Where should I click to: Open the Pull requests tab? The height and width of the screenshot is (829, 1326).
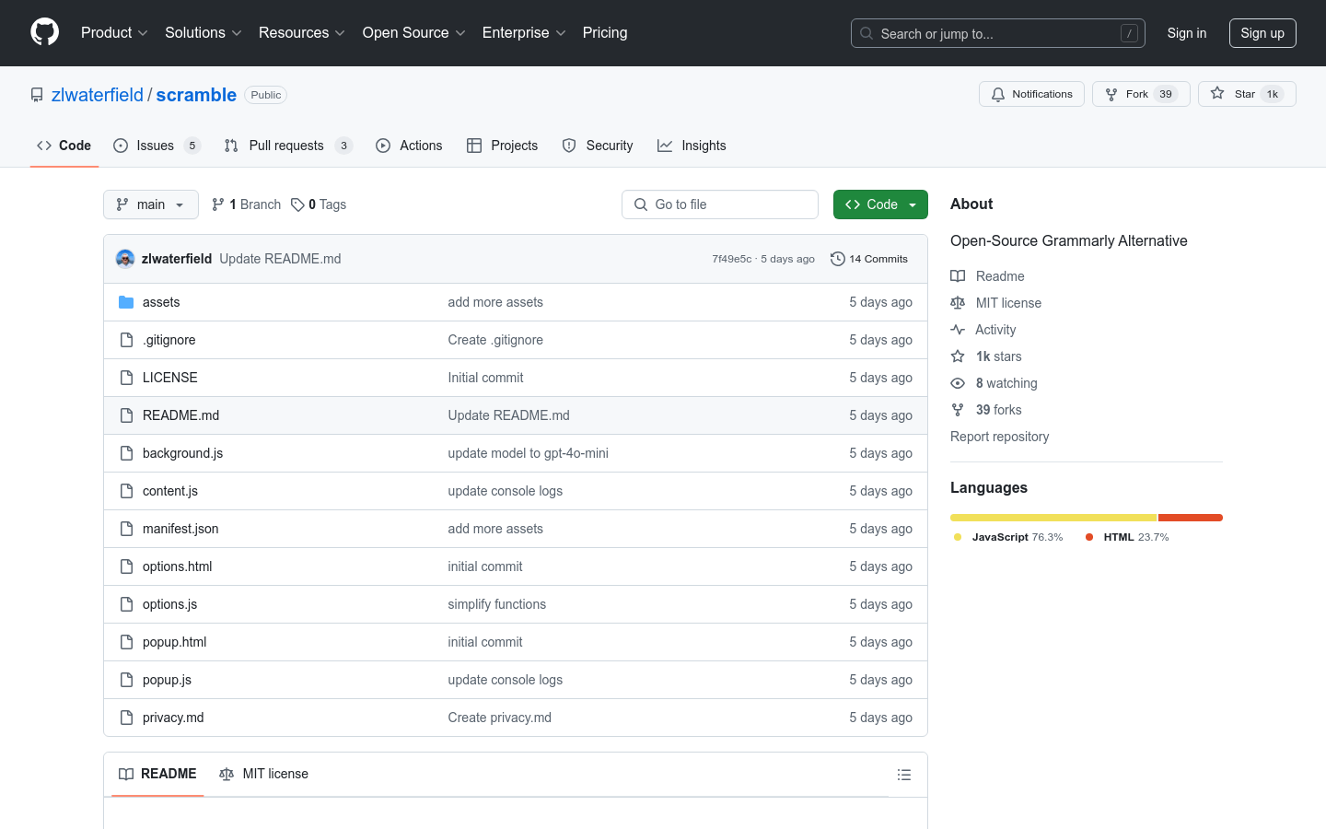pyautogui.click(x=286, y=146)
